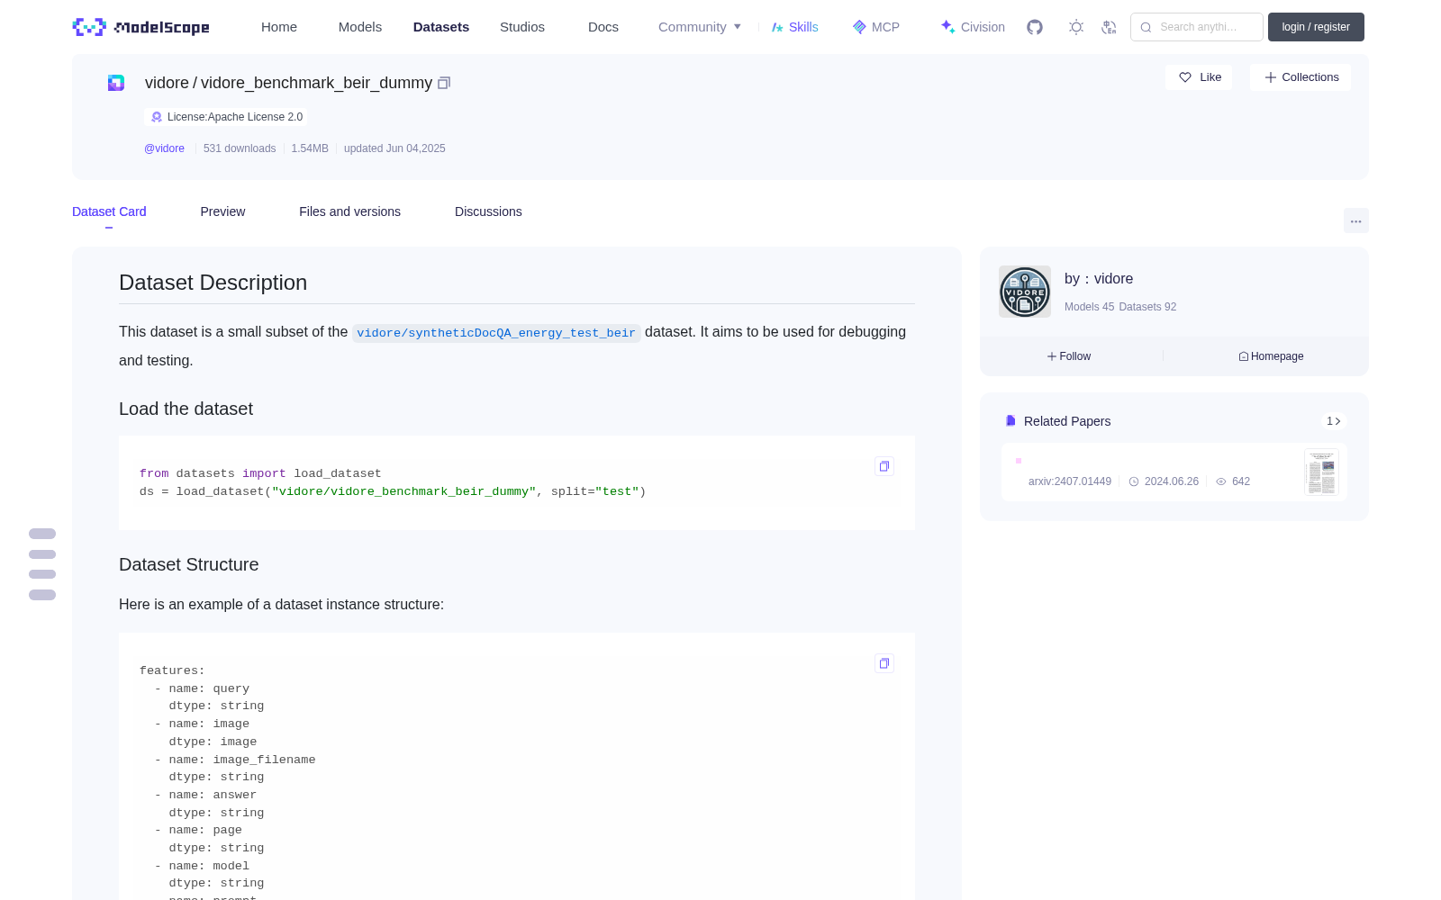Open the three-dots more options button

[x=1355, y=220]
